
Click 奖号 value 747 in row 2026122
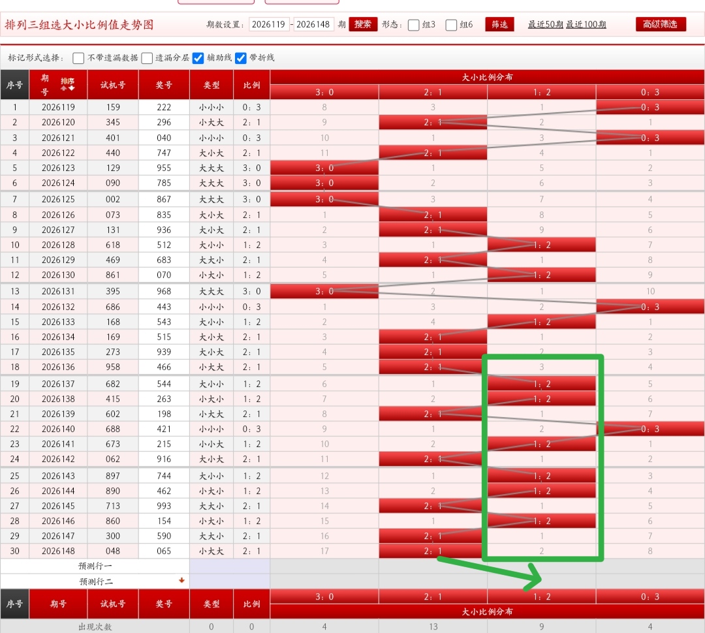pyautogui.click(x=164, y=153)
